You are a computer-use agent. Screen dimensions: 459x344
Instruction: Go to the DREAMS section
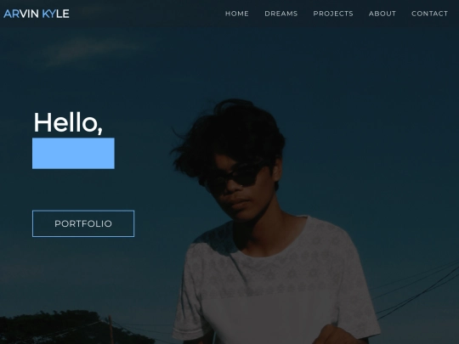(281, 14)
